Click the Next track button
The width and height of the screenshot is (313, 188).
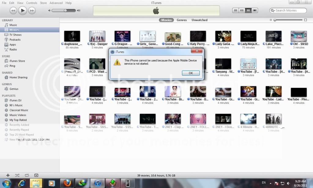[32, 11]
